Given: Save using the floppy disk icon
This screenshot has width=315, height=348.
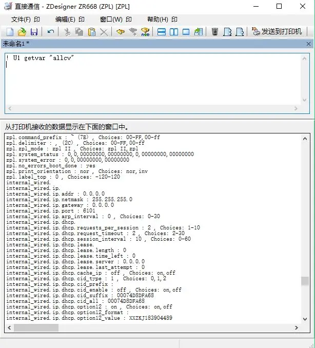Looking at the screenshot, I should pyautogui.click(x=34, y=32).
